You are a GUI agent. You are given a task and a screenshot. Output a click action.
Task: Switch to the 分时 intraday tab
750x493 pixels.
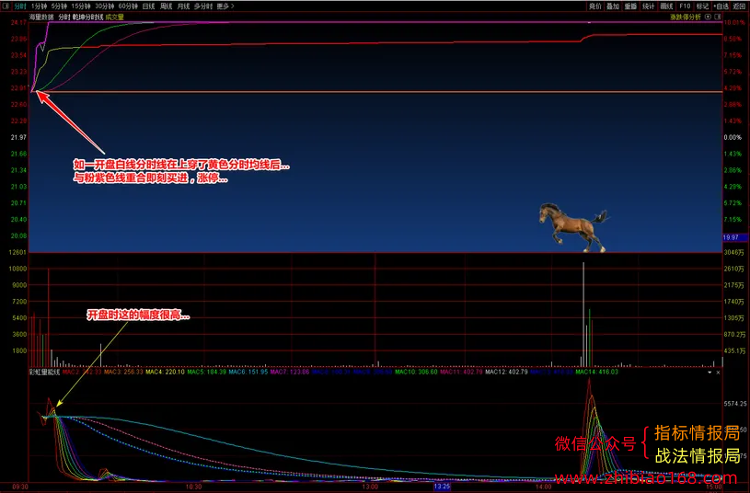(x=20, y=6)
